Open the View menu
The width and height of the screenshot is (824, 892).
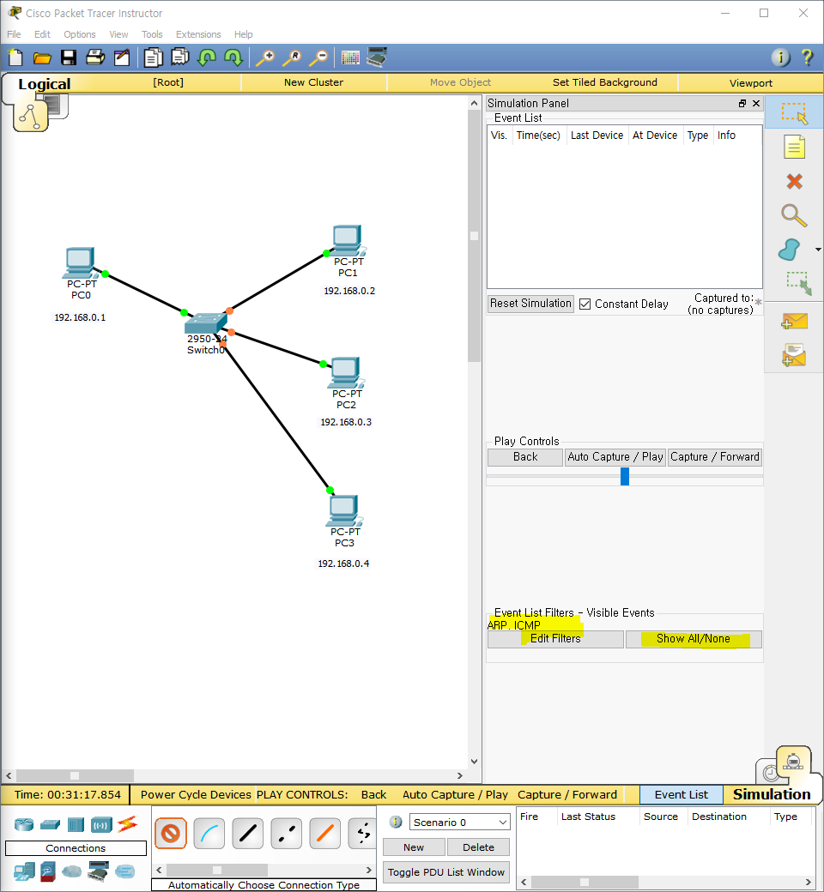118,34
